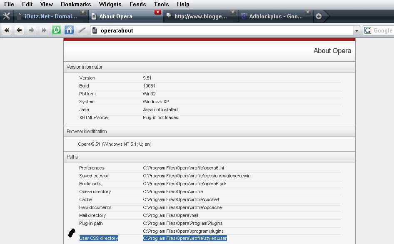394x244 pixels.
Task: Click the opcache help documents path
Action: 182,207
